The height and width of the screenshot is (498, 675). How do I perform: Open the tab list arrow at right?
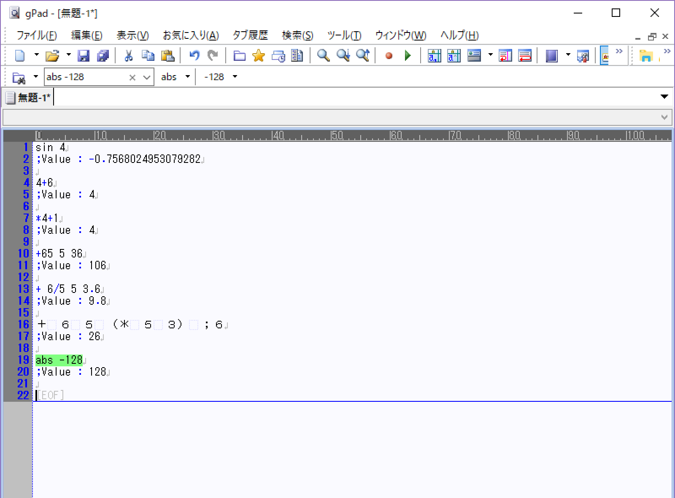[x=664, y=97]
